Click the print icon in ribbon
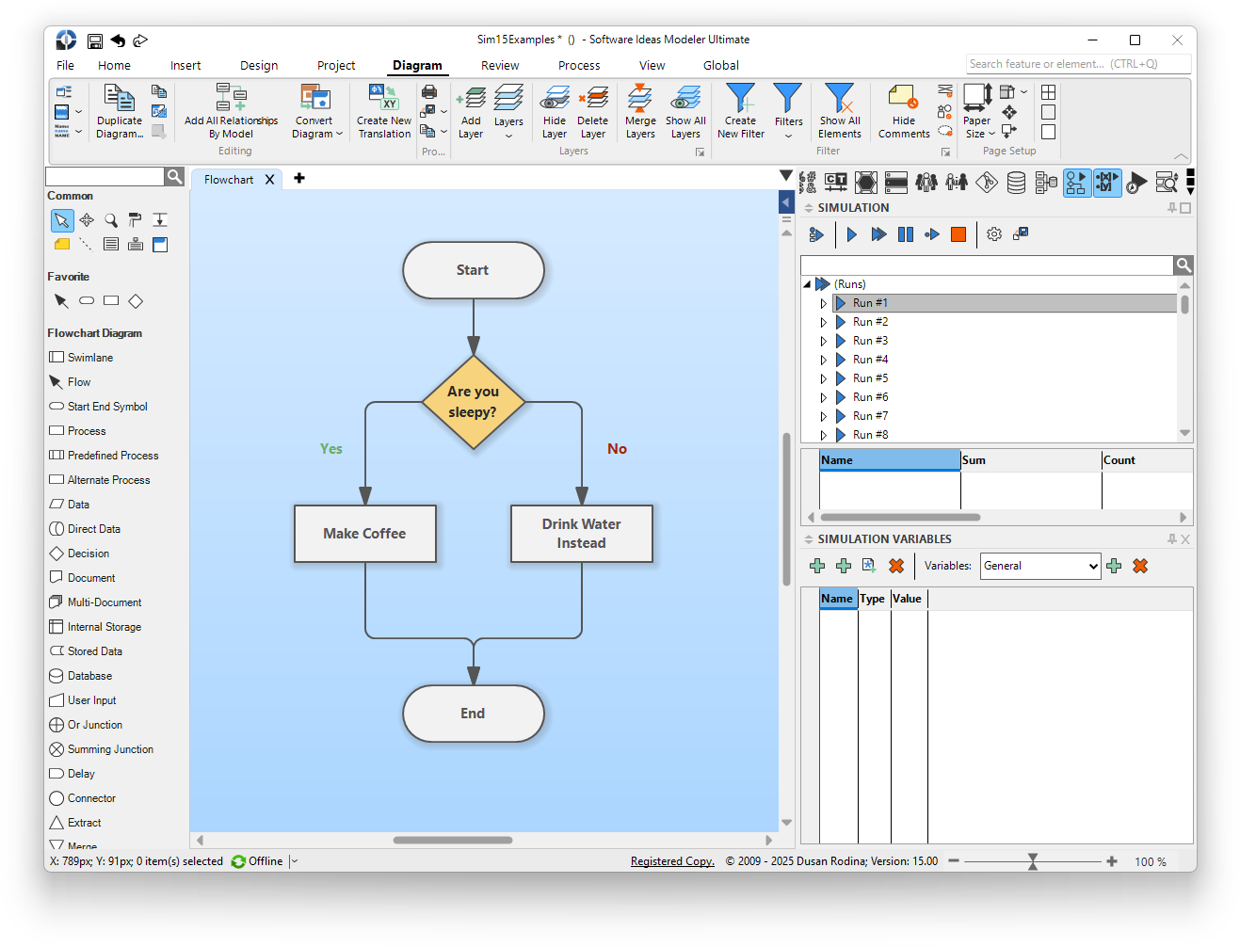This screenshot has width=1240, height=947. (429, 92)
